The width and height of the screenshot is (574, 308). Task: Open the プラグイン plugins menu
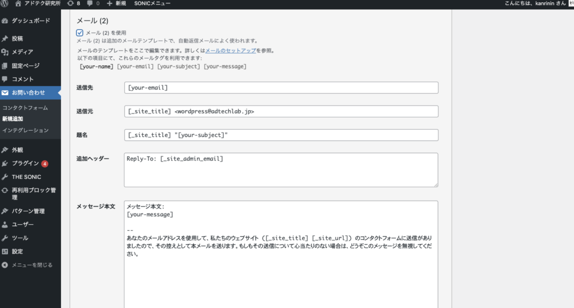coord(25,163)
